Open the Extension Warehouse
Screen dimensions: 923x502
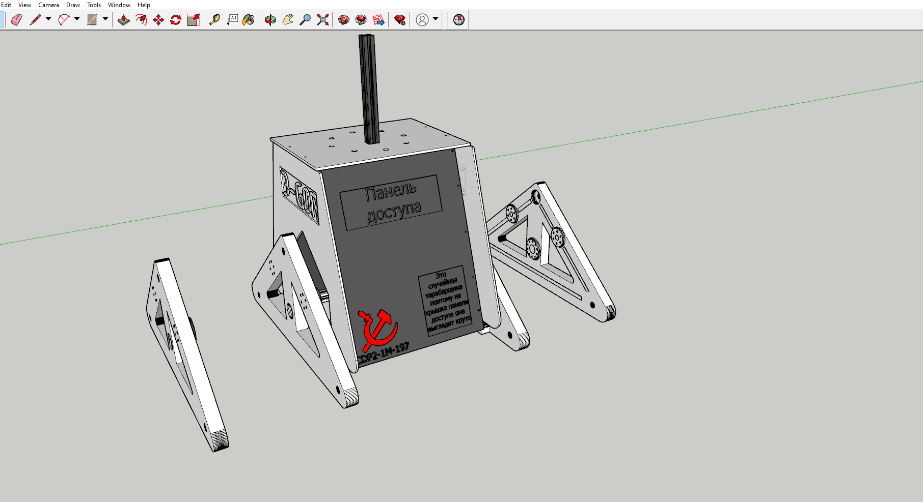361,20
